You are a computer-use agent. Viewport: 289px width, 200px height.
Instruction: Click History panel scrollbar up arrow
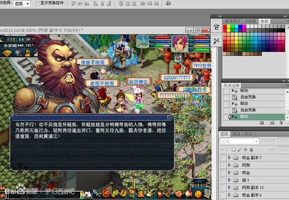[287, 91]
